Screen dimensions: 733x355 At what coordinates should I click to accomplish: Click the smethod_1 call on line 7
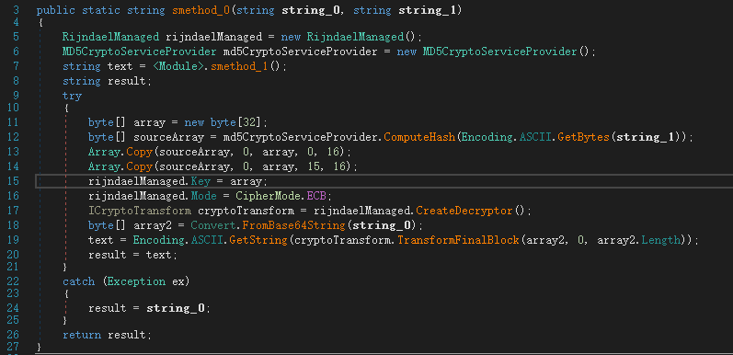tap(240, 66)
